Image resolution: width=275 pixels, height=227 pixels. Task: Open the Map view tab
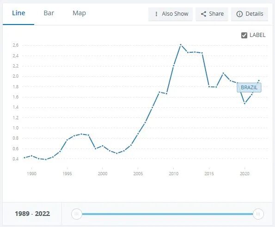click(x=79, y=13)
